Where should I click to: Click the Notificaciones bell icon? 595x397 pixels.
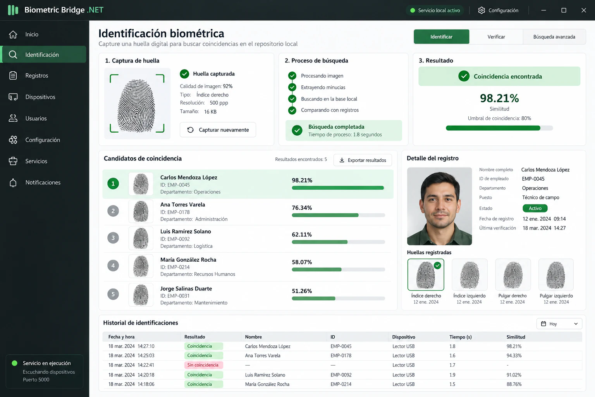click(x=13, y=183)
